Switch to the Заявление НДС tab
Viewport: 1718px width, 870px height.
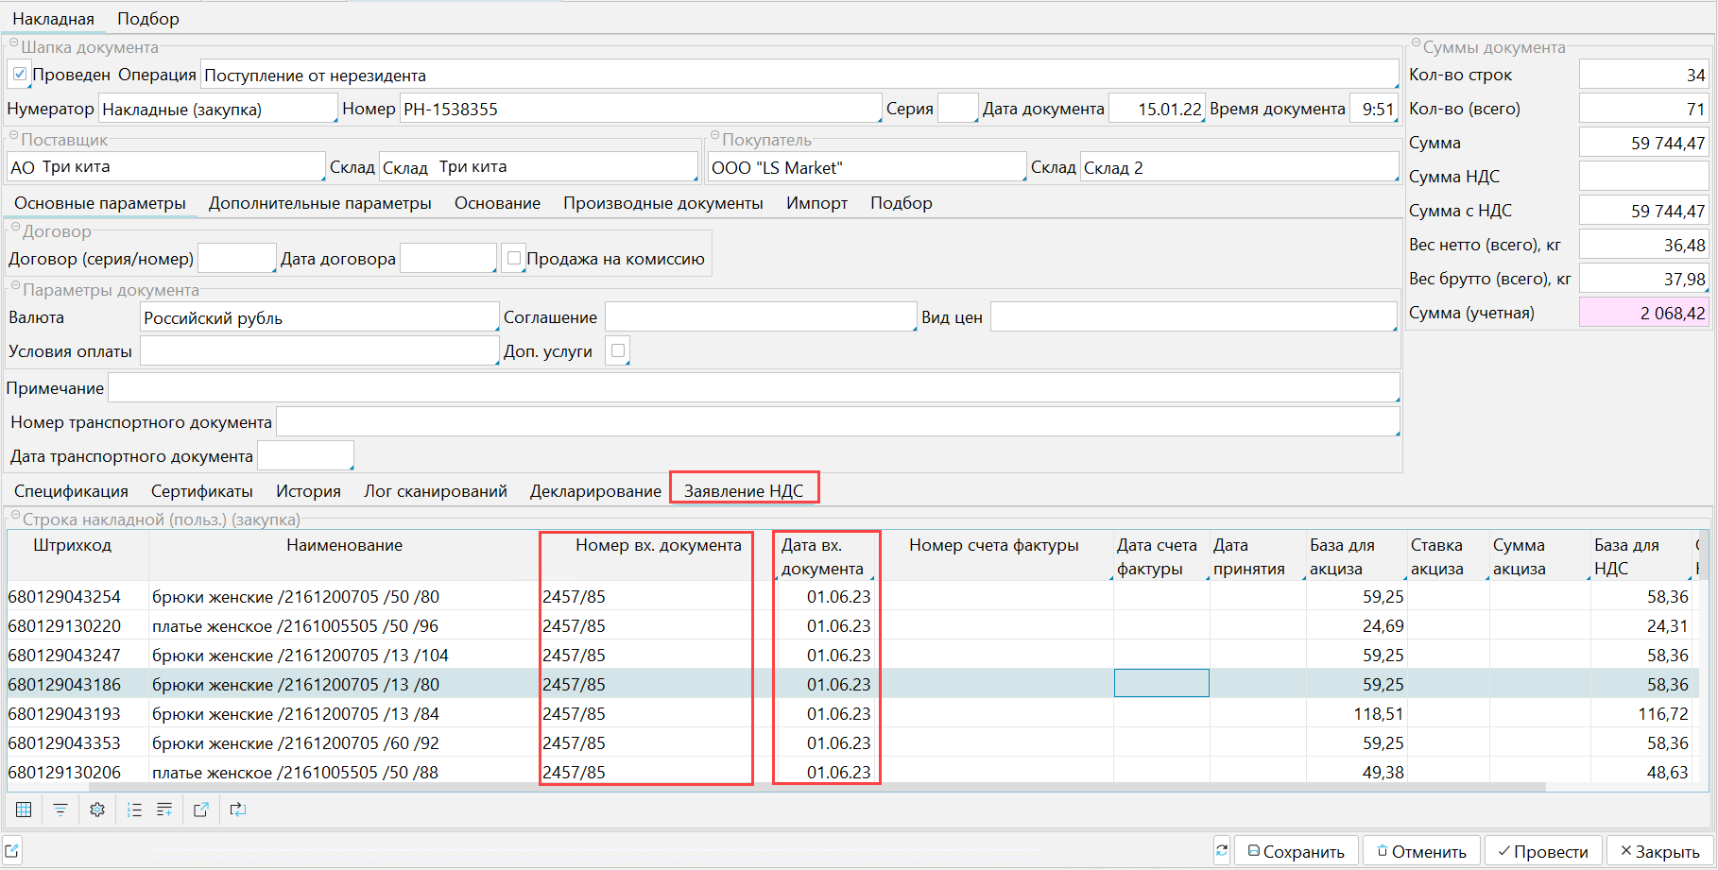point(744,490)
